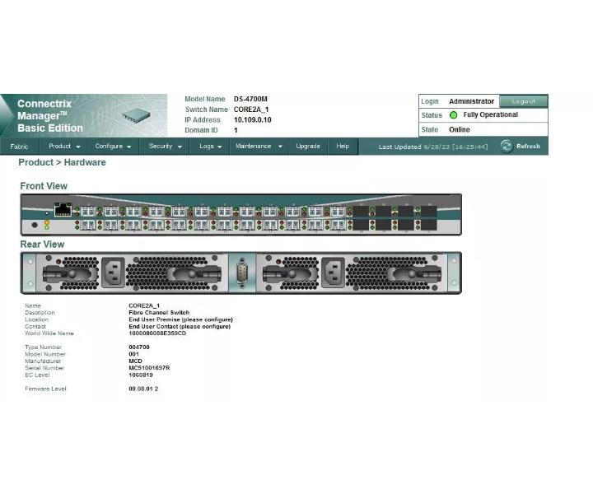Click the last empty black SFP slot in the bottom row
Image resolution: width=593 pixels, height=494 pixels.
click(x=429, y=226)
